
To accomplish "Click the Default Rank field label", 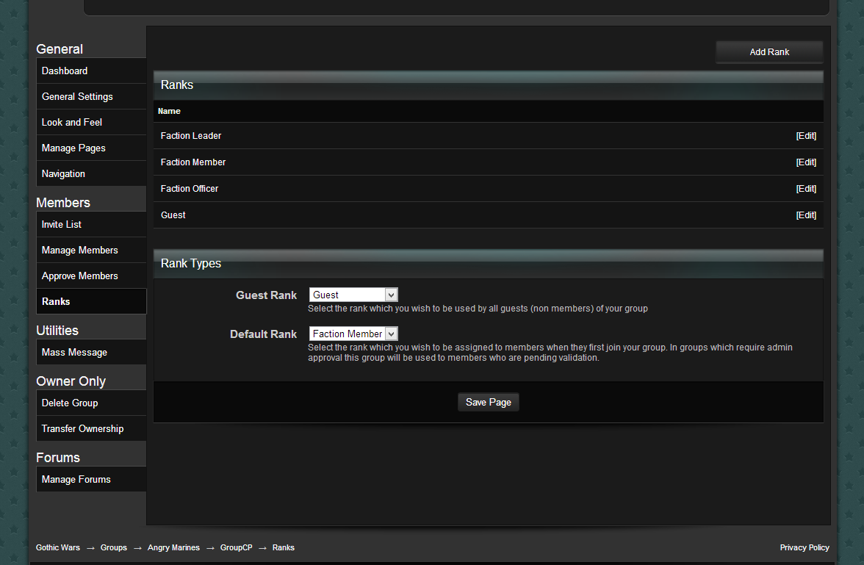I will click(263, 334).
